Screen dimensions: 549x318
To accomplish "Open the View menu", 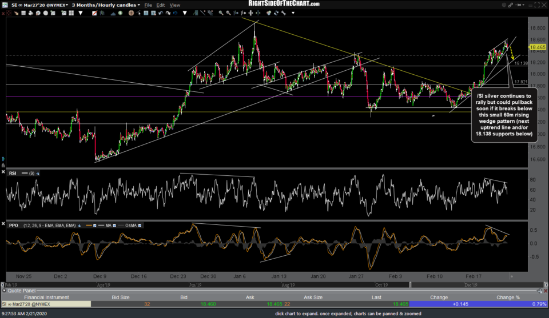I will coord(176,5).
